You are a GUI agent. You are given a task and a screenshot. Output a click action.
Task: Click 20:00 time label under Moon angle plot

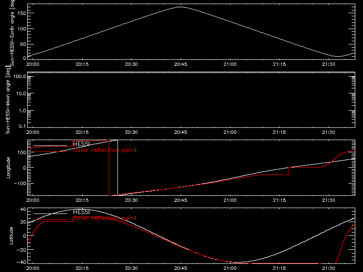33,132
